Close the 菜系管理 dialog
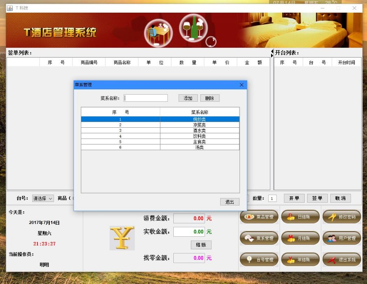Image resolution: width=367 pixels, height=284 pixels. tap(241, 85)
